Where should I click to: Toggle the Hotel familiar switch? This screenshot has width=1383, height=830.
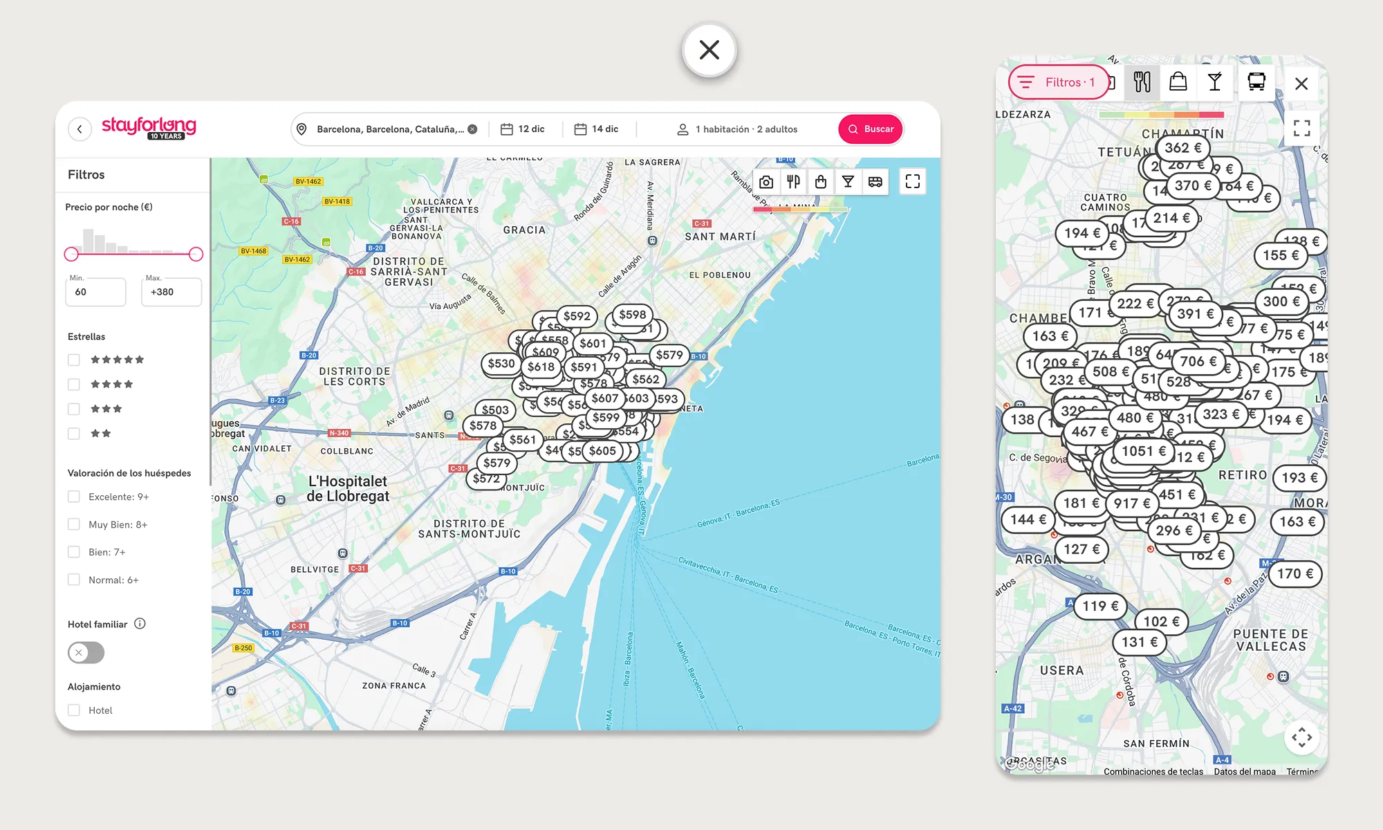[86, 652]
